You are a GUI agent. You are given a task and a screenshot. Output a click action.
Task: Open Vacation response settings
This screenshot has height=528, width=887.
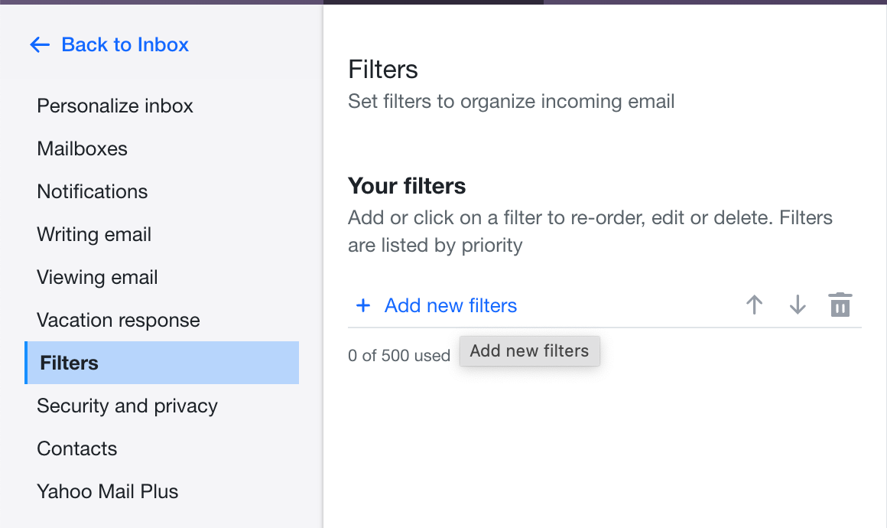click(x=118, y=320)
